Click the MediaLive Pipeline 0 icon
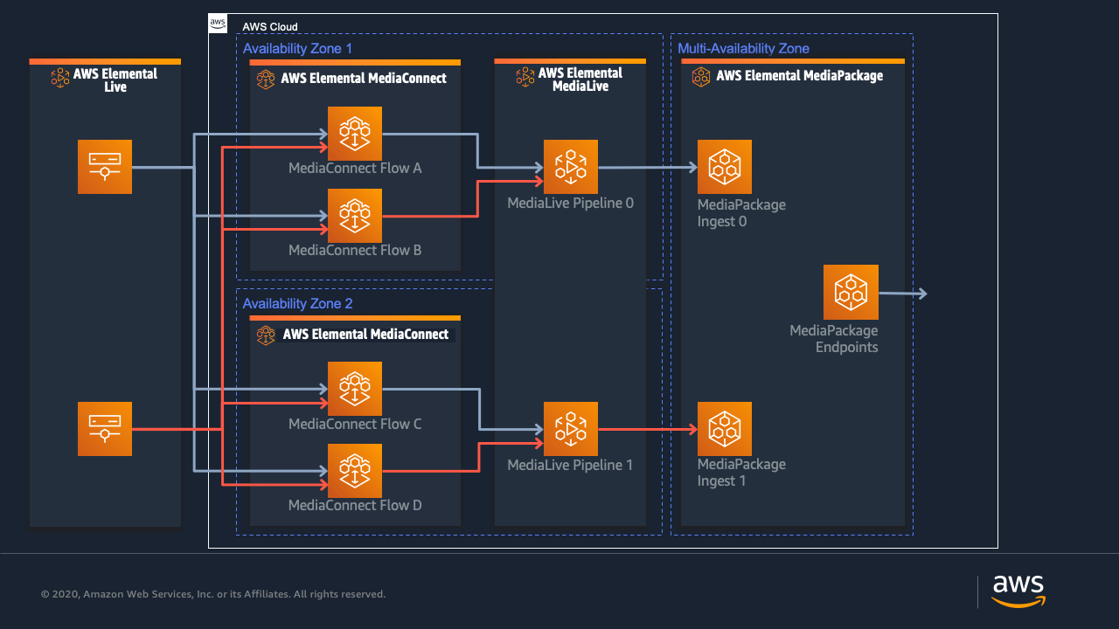1119x629 pixels. (x=571, y=167)
